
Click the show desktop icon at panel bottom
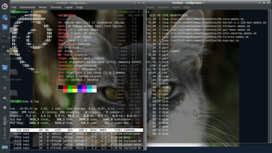[5, 148]
